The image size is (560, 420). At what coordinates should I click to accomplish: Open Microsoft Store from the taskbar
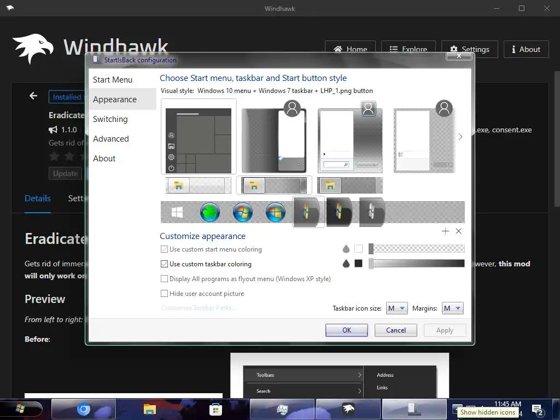point(215,409)
